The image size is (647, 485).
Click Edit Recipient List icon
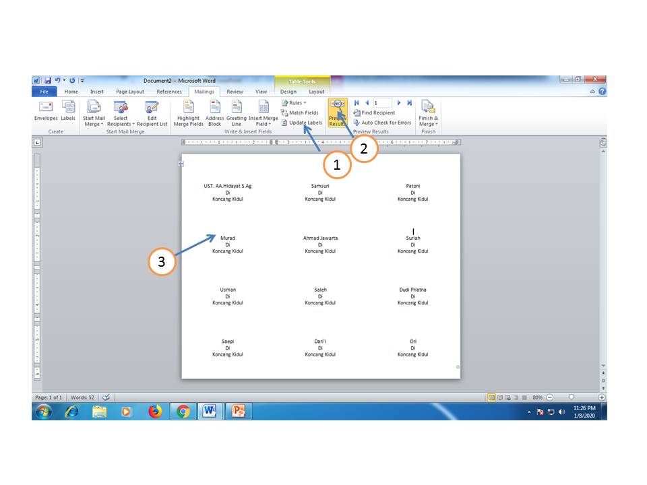coord(152,113)
